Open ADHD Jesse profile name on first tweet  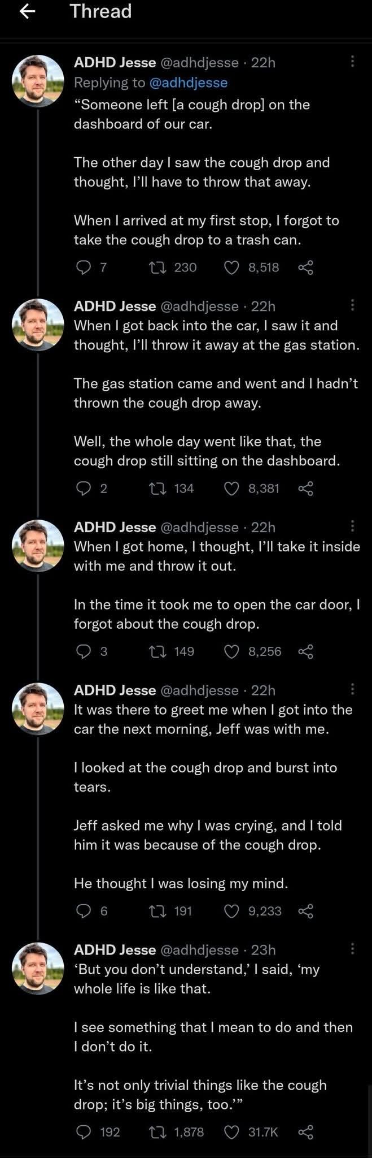115,63
